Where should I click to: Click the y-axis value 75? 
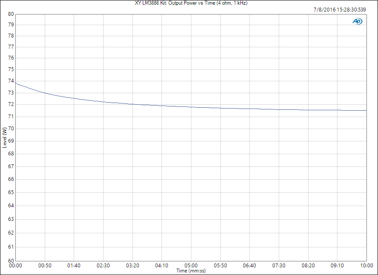[11, 69]
